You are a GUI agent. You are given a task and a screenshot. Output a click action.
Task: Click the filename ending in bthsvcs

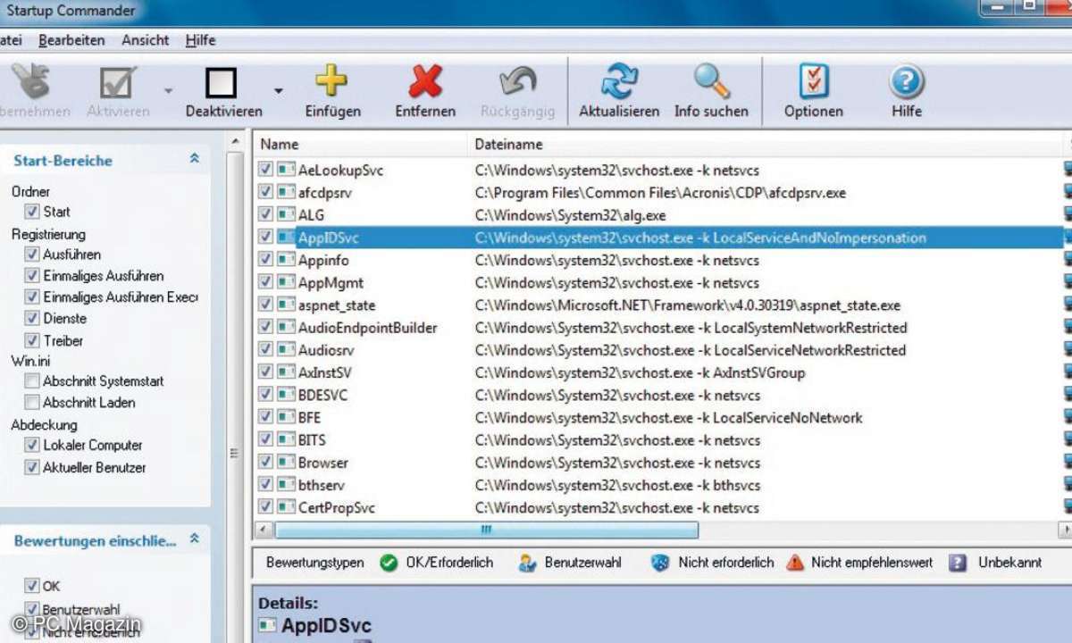[617, 485]
